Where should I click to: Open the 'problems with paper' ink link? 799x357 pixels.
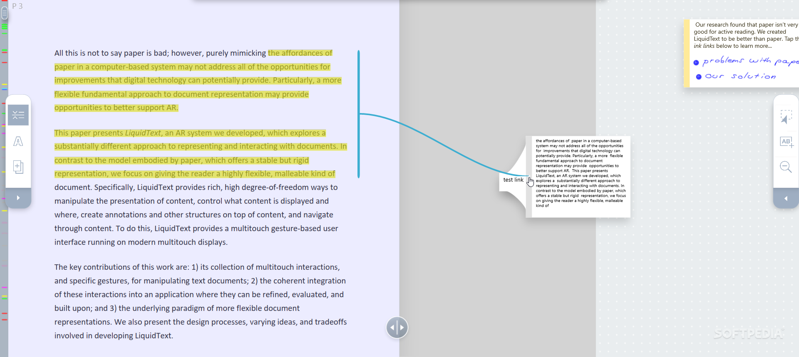coord(750,61)
